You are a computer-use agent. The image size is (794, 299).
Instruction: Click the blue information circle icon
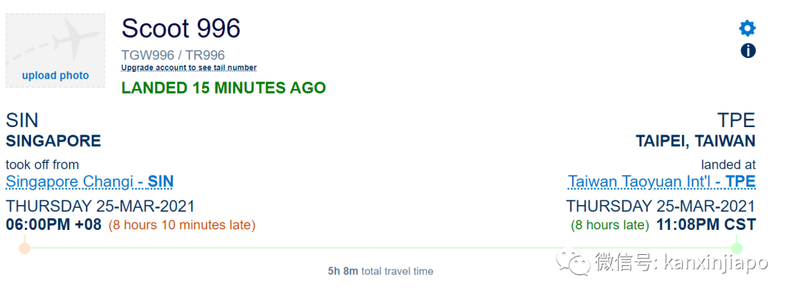747,51
